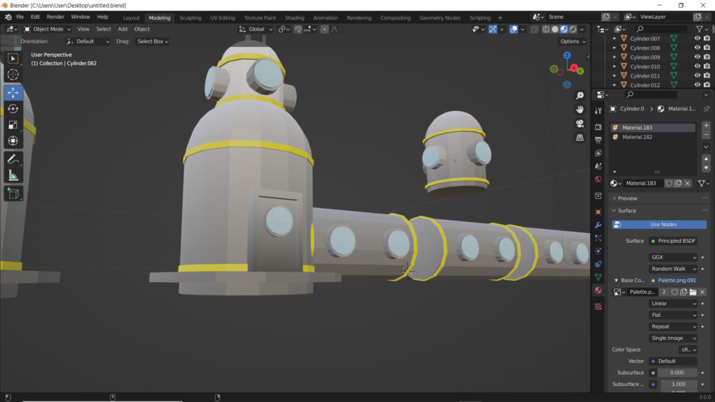Select the Rotate tool in the toolbar
This screenshot has height=402, width=715.
13,109
